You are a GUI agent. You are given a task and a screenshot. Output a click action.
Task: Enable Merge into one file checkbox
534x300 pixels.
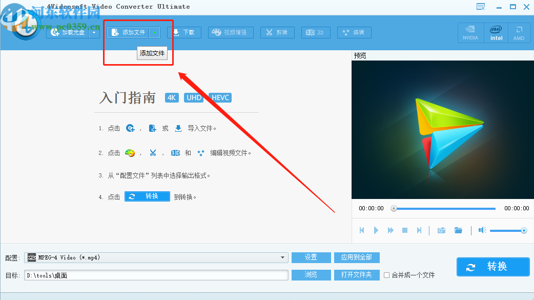[x=387, y=275]
